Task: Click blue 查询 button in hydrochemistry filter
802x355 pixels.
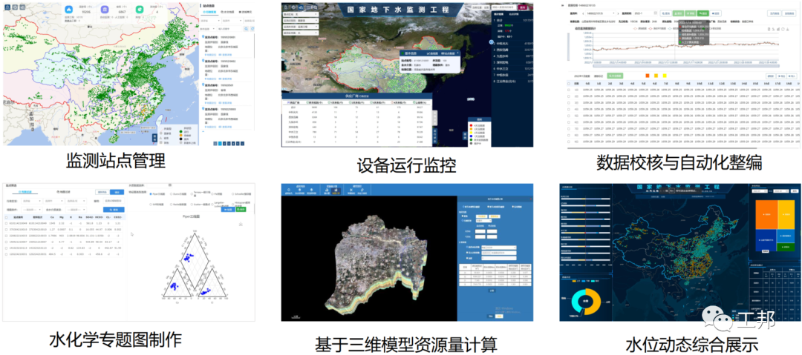Action: 114,210
